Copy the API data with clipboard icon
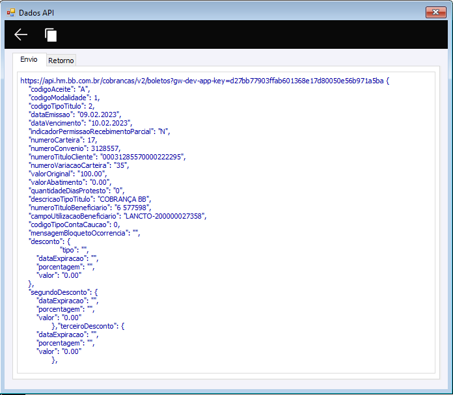Image resolution: width=453 pixels, height=395 pixels. click(x=51, y=35)
